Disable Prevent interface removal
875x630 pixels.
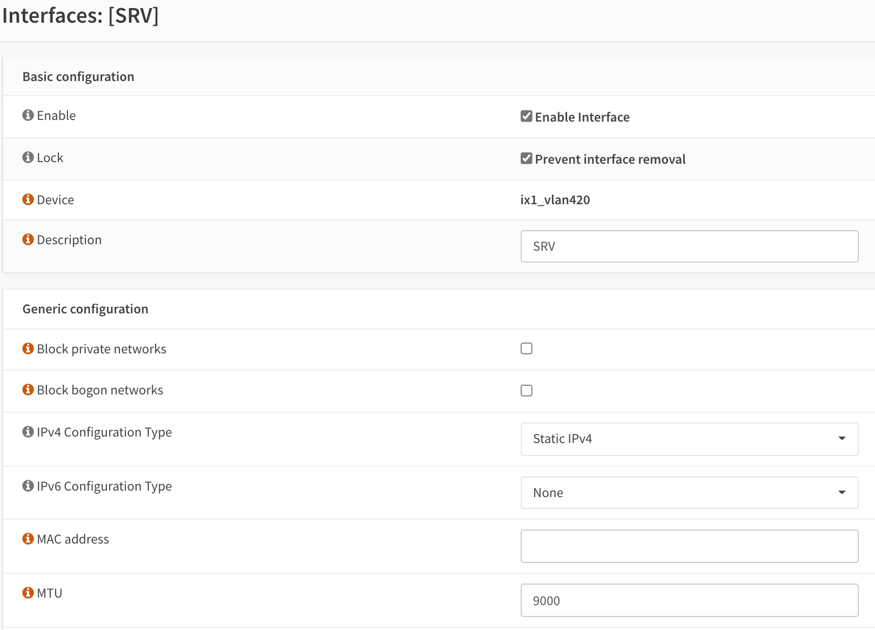[526, 157]
